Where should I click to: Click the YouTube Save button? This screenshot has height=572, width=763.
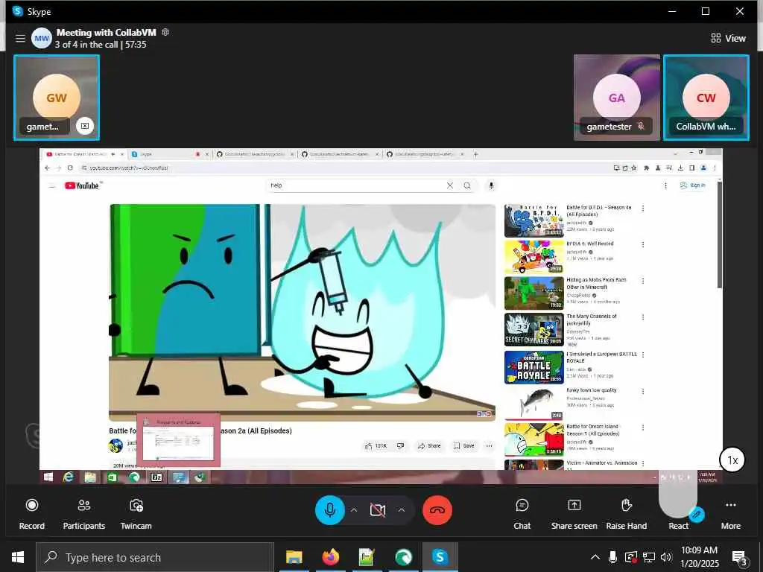click(463, 445)
